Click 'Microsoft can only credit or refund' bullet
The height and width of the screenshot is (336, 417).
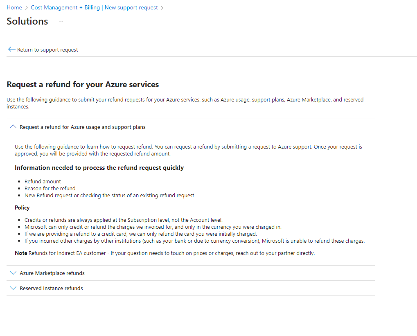tap(153, 227)
